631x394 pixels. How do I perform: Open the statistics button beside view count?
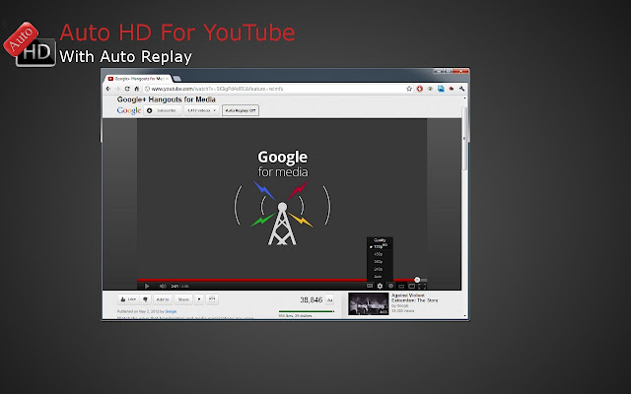(x=329, y=299)
